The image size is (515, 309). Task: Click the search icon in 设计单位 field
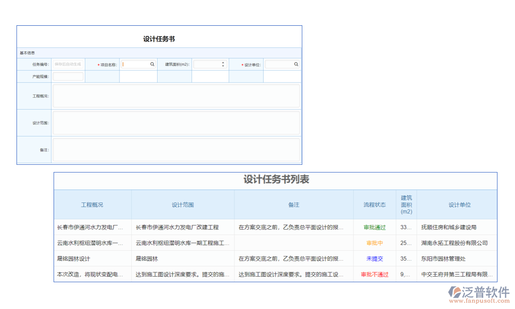point(296,64)
